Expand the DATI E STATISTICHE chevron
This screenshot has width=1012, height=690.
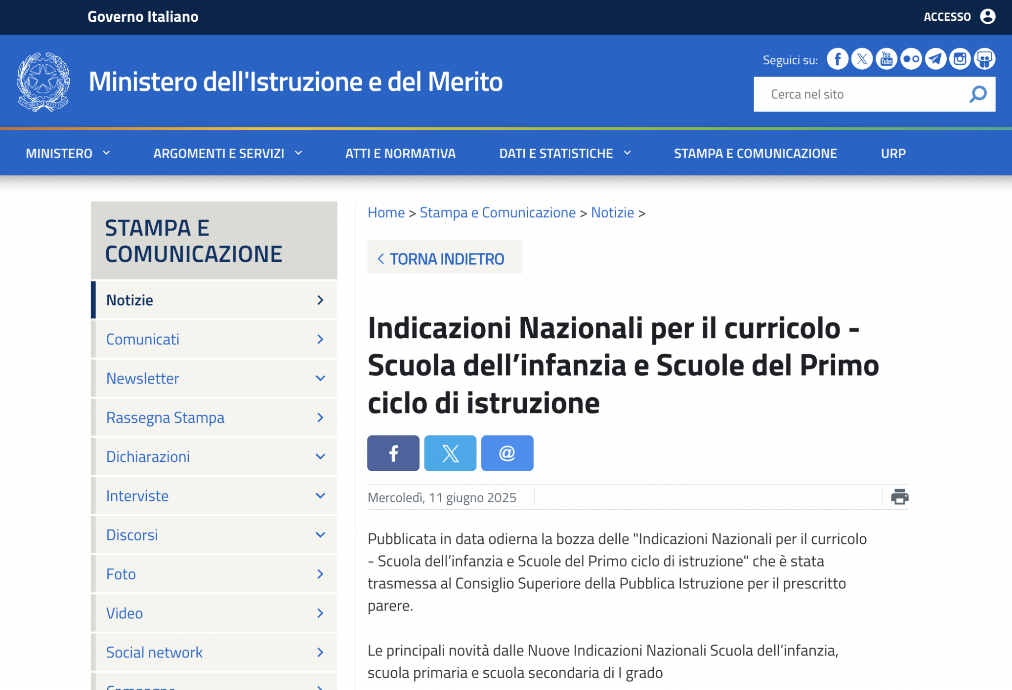[627, 153]
